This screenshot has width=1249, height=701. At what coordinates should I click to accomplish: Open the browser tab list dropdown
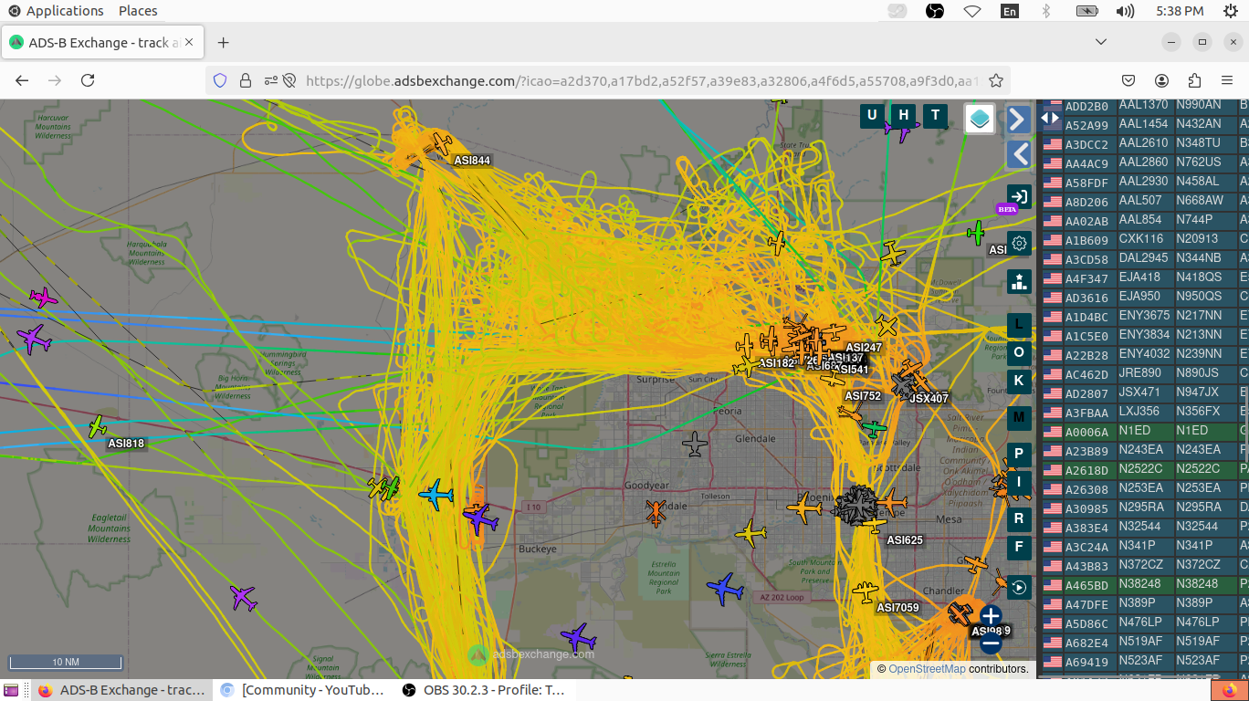point(1101,42)
